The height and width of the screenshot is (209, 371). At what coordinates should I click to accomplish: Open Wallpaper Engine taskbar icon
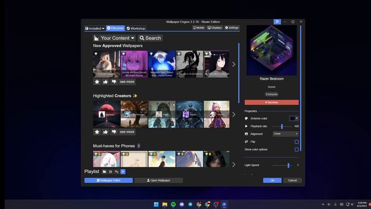click(x=224, y=204)
